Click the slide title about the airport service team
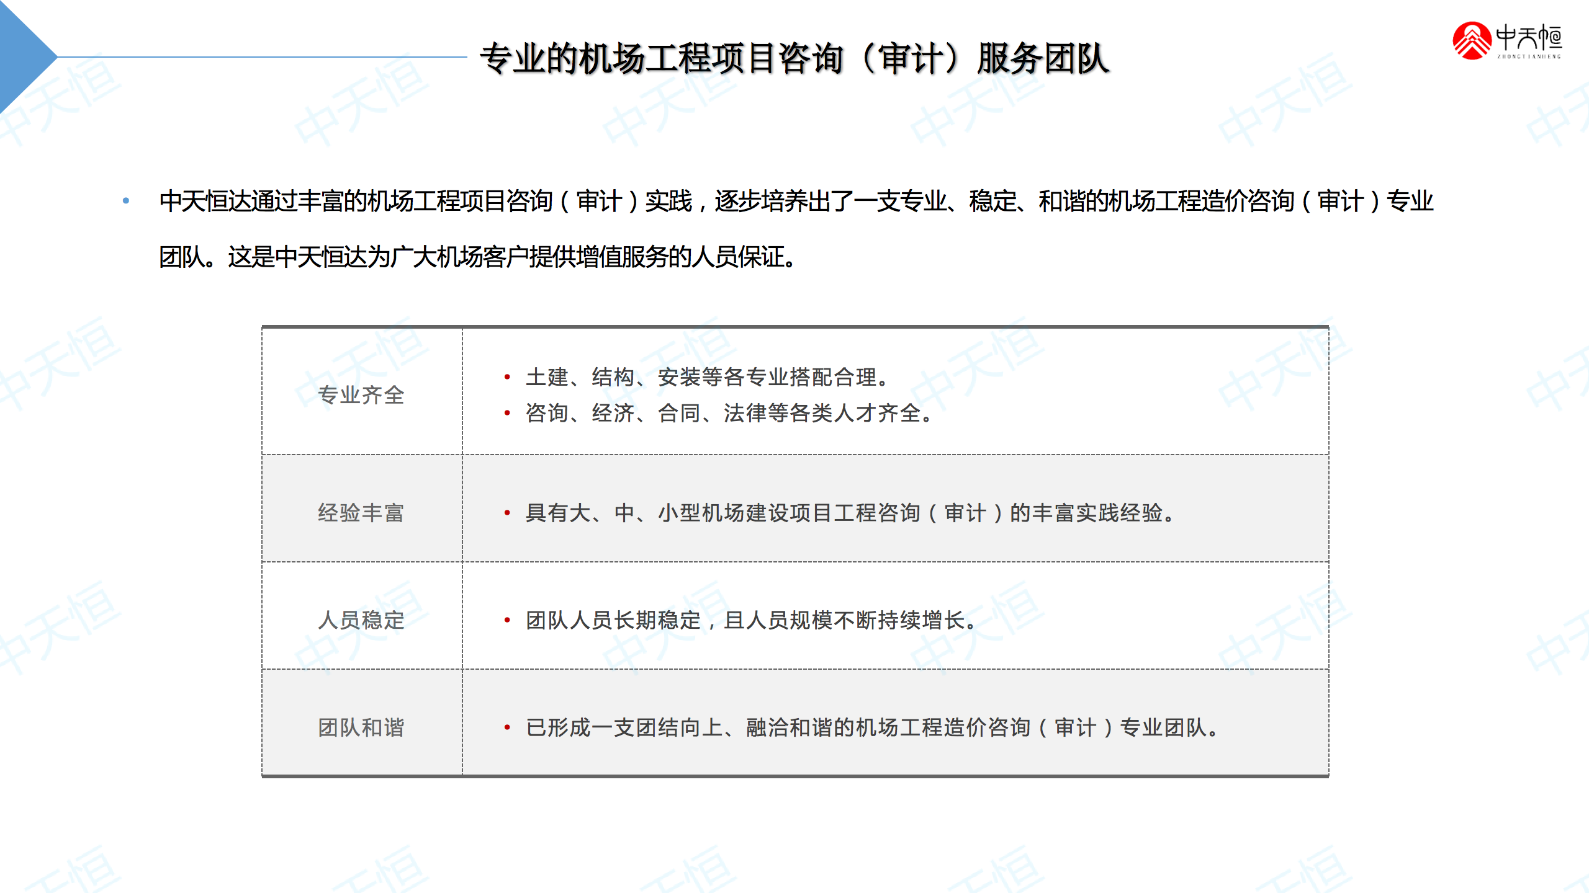 pyautogui.click(x=794, y=59)
